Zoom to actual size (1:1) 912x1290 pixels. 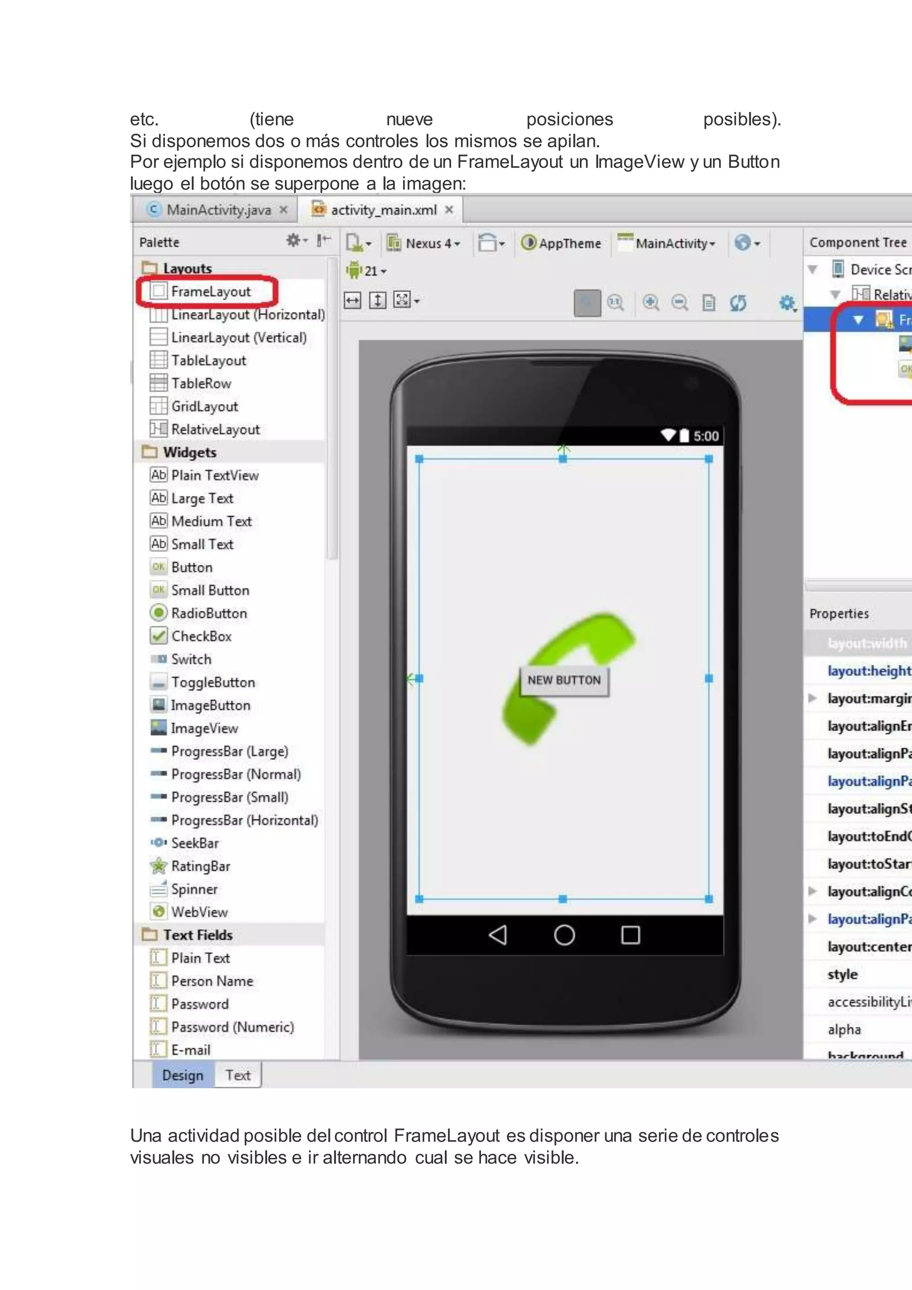click(x=615, y=303)
